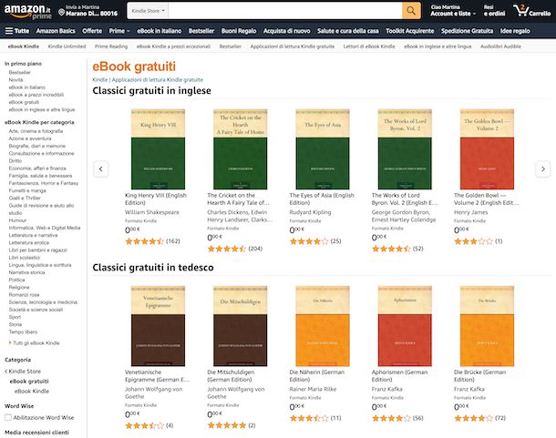Open Spedizione Gratuita nav item

(x=467, y=31)
